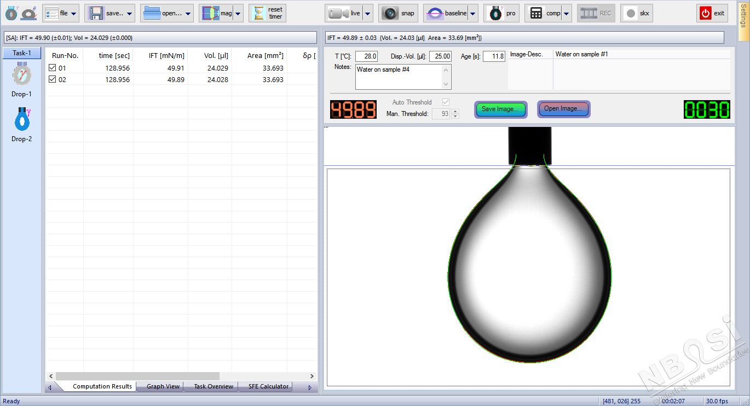Image resolution: width=750 pixels, height=406 pixels.
Task: Enable the Auto Threshold checkbox
Action: point(446,102)
